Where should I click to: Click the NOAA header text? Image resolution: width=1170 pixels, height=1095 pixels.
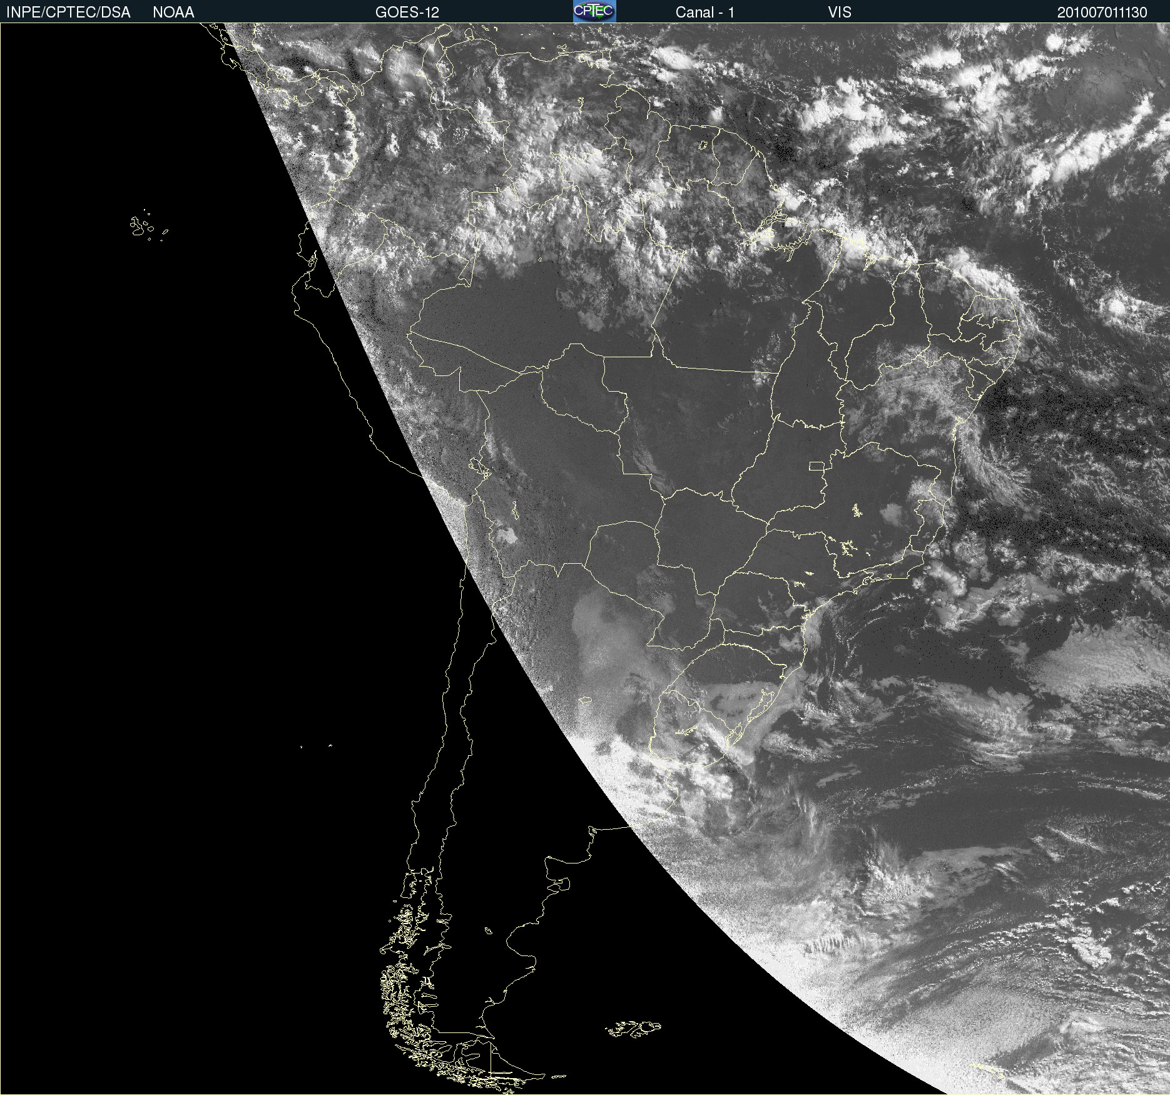pos(173,13)
